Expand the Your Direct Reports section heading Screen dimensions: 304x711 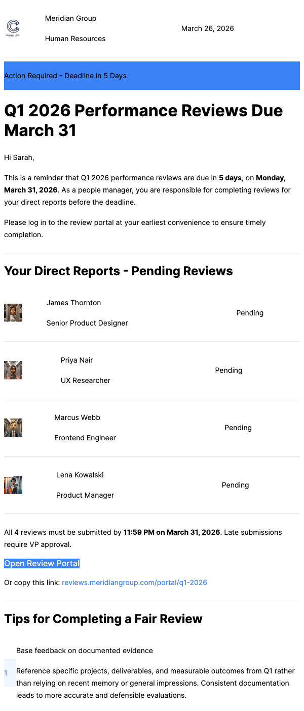118,271
